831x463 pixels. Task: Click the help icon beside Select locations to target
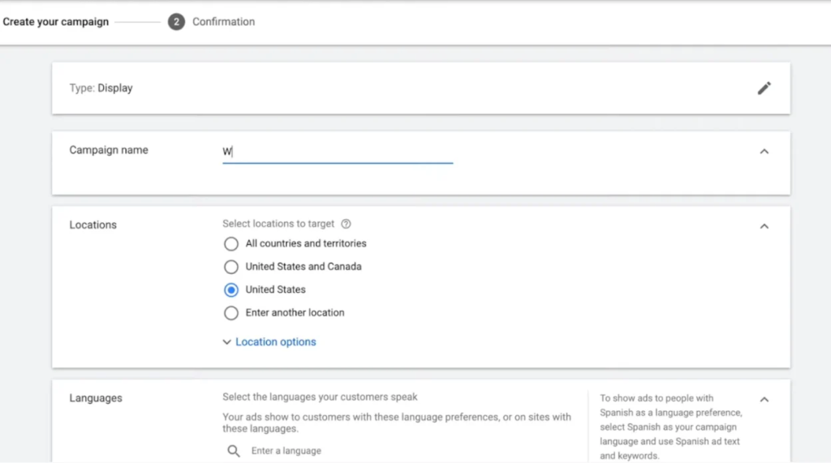pos(346,224)
